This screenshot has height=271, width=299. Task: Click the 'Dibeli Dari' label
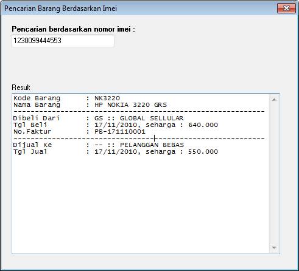click(37, 118)
